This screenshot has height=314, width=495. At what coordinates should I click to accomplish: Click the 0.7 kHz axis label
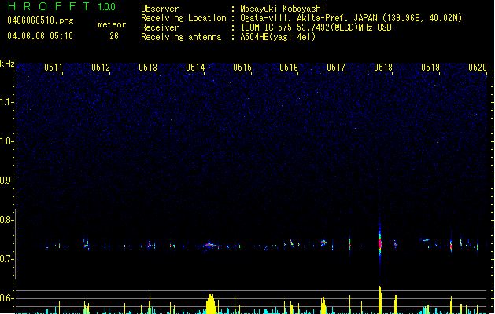coord(6,259)
